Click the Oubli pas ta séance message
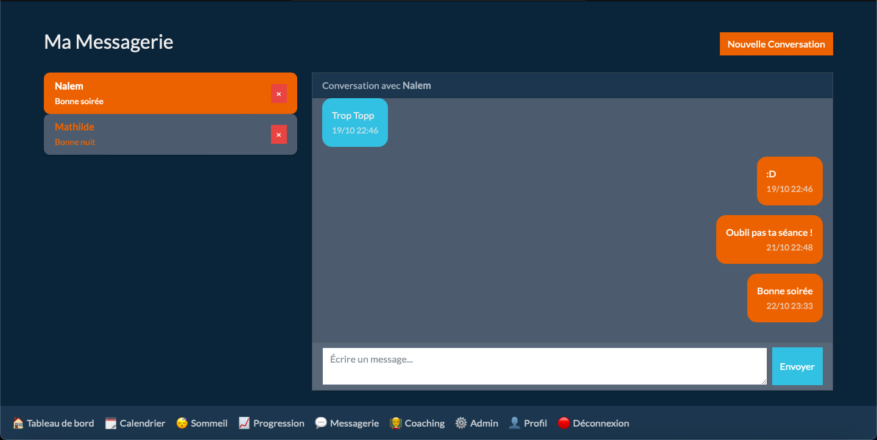 pyautogui.click(x=769, y=240)
